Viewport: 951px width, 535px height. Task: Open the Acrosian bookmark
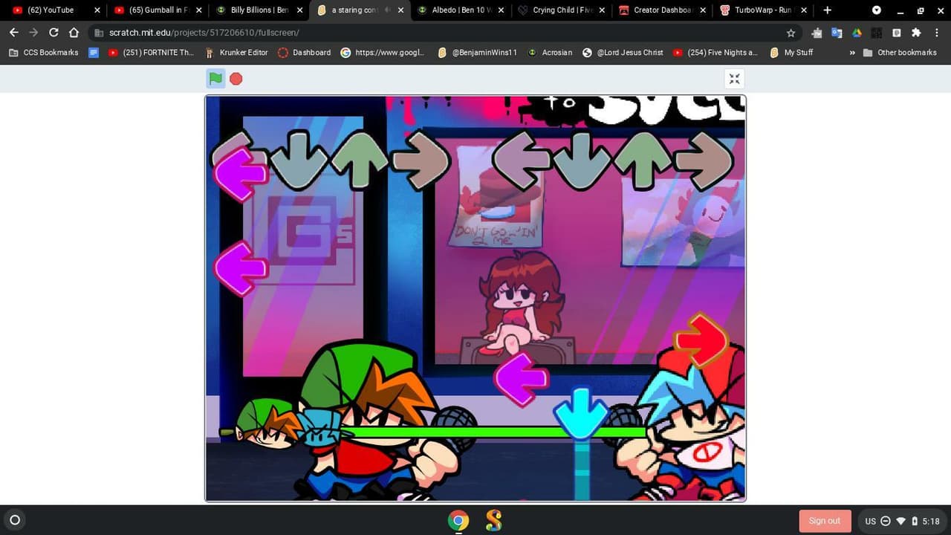(550, 53)
